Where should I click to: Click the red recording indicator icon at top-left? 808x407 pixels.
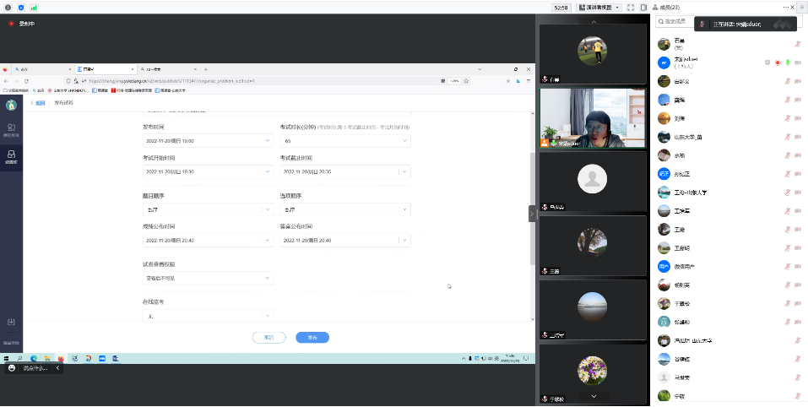pyautogui.click(x=11, y=24)
